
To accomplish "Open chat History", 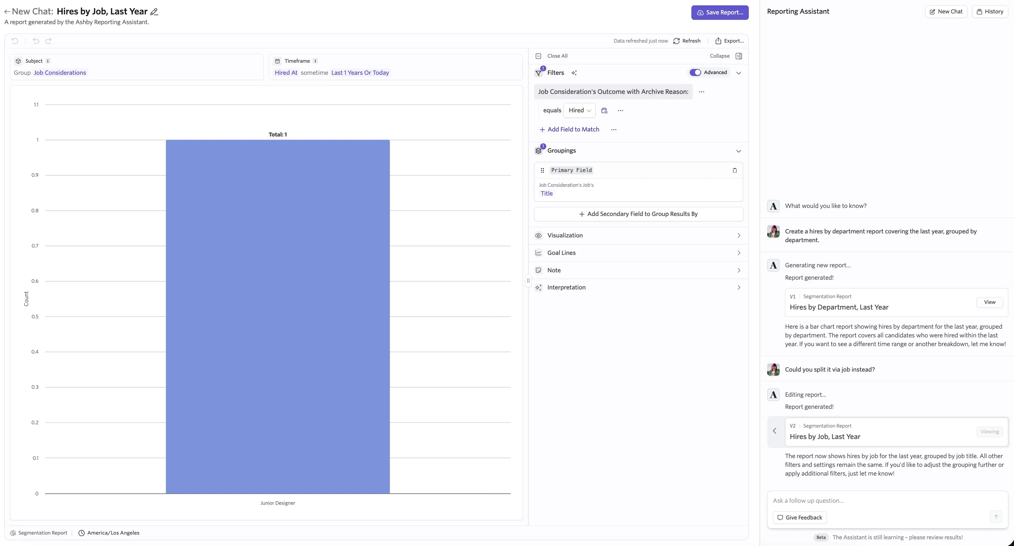I will click(990, 11).
